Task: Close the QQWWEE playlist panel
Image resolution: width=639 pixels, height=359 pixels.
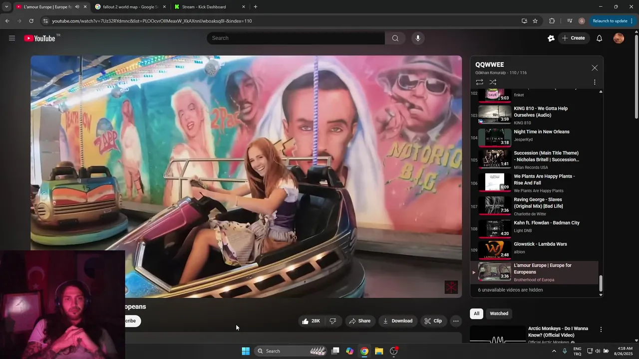Action: tap(595, 68)
